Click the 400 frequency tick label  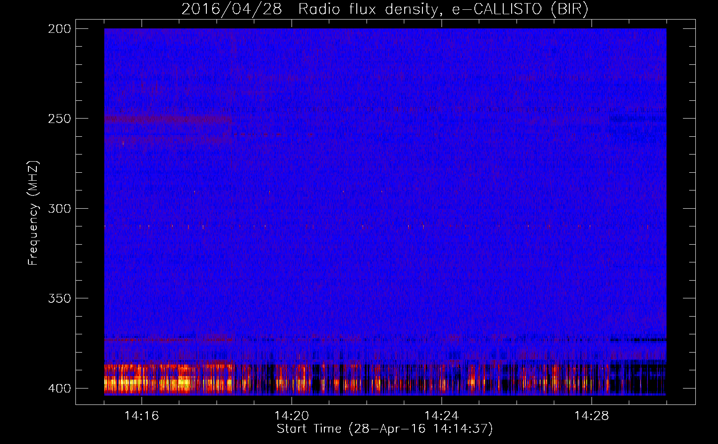(x=59, y=388)
